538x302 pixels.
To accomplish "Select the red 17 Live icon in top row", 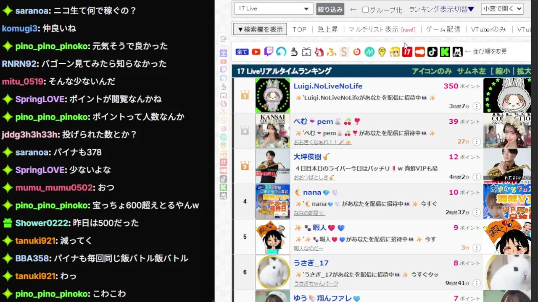I will [x=407, y=52].
